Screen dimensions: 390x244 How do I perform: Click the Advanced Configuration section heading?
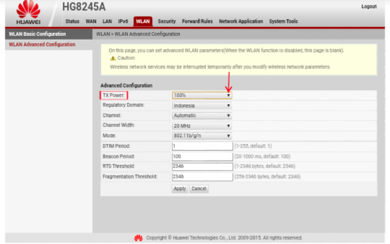click(126, 85)
